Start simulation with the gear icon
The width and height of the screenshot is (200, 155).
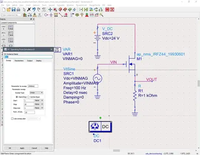(x=77, y=15)
